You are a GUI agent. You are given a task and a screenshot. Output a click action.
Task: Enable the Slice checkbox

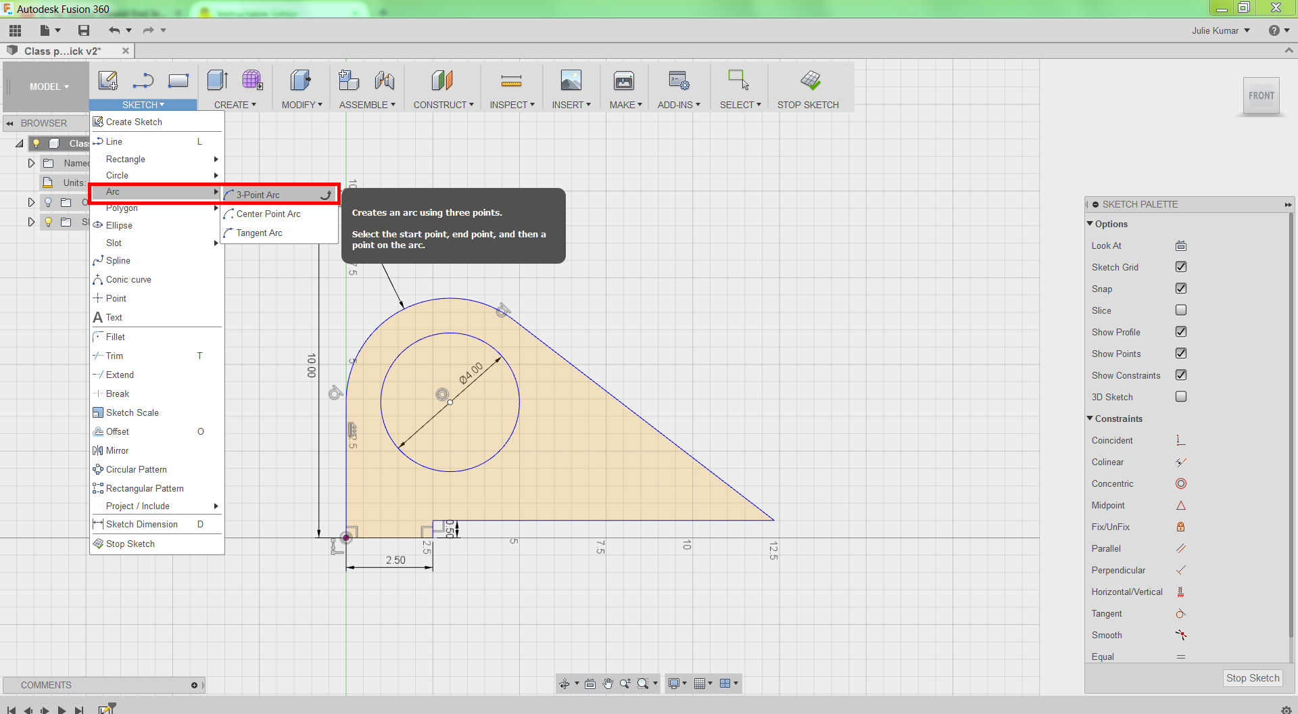[1180, 310]
